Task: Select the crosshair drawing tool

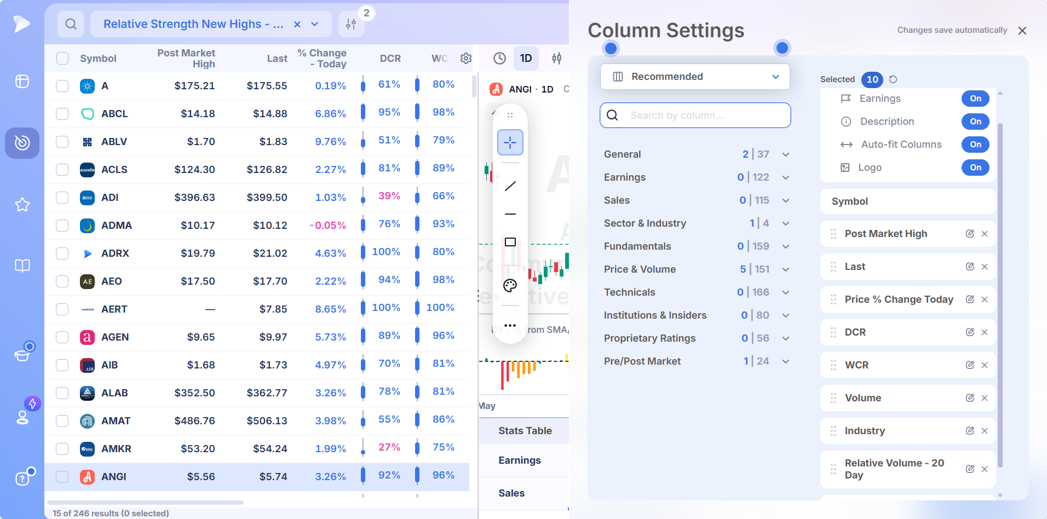Action: tap(510, 142)
